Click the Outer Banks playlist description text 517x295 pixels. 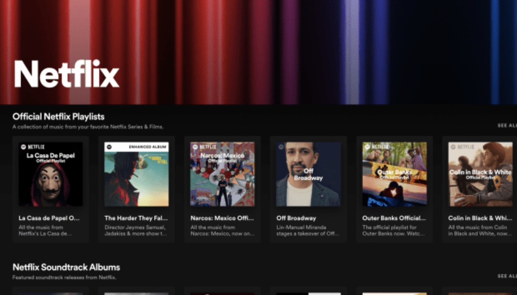394,231
